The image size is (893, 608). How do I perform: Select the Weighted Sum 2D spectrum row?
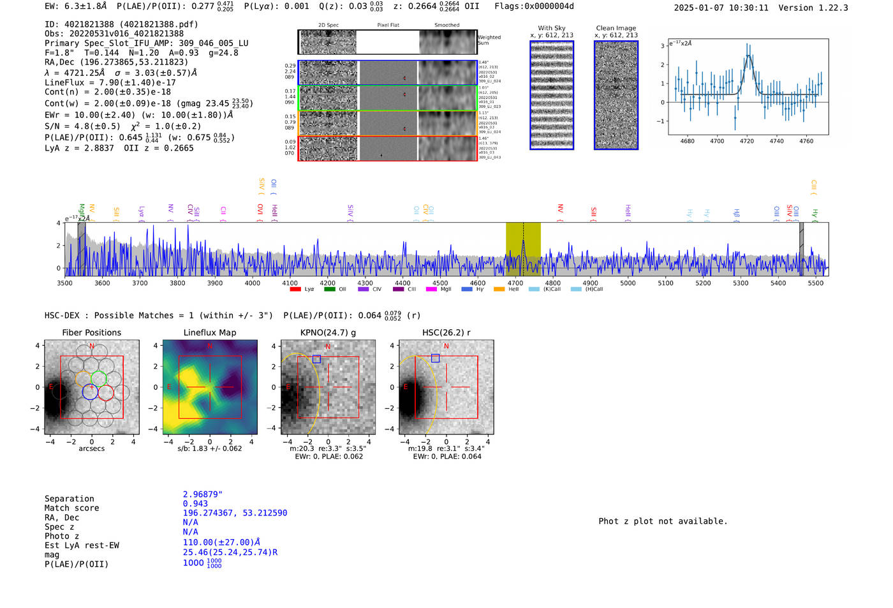(387, 42)
